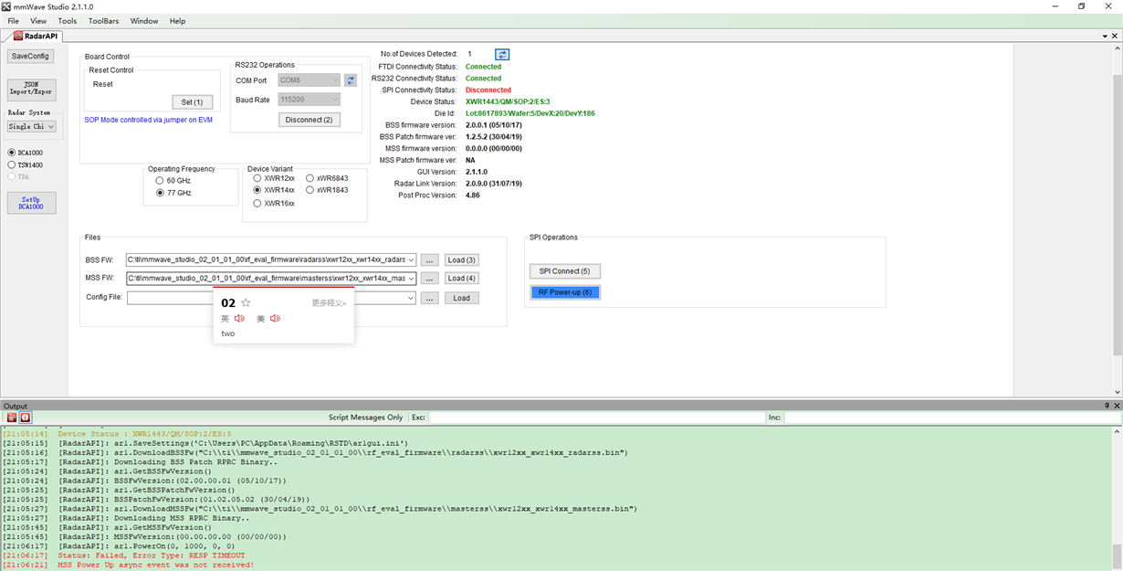Open the Help menu
The width and height of the screenshot is (1123, 571).
tap(177, 21)
